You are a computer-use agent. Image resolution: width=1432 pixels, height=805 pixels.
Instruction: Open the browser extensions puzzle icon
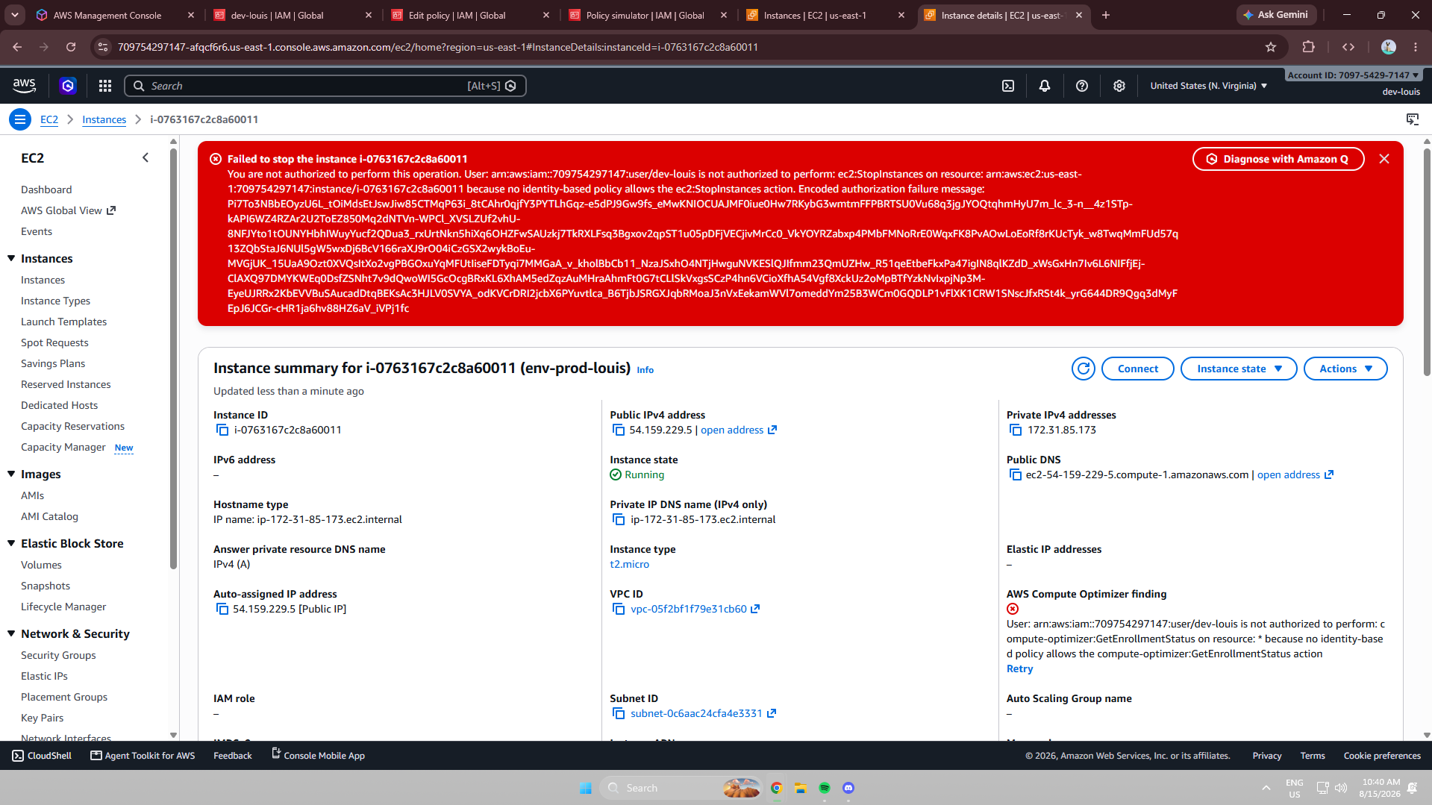pos(1308,47)
